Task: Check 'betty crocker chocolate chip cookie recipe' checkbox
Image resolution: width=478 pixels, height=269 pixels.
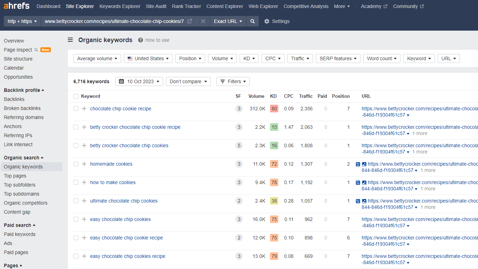Action: point(76,127)
